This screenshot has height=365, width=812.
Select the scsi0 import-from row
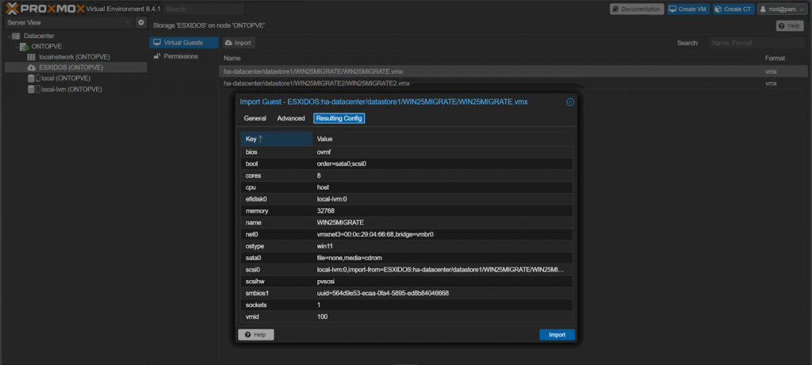(407, 270)
